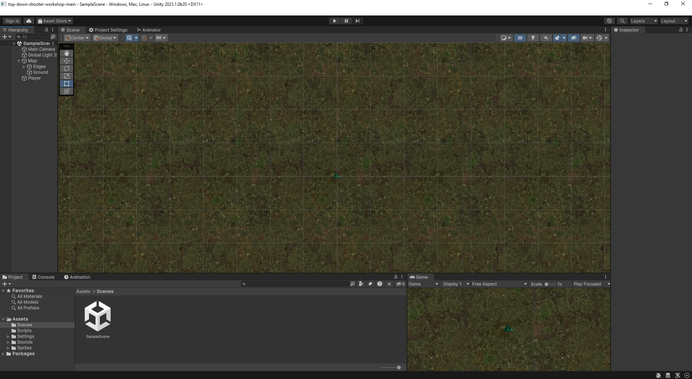The height and width of the screenshot is (379, 692).
Task: Select the Scale tool
Action: [66, 76]
